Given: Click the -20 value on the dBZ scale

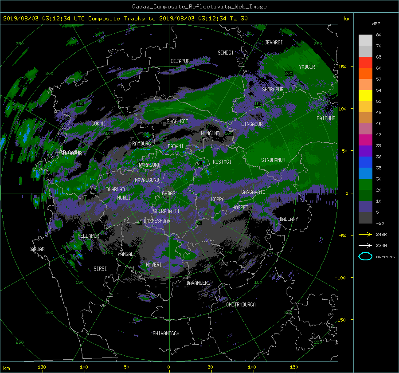Looking at the screenshot, I should 380,223.
